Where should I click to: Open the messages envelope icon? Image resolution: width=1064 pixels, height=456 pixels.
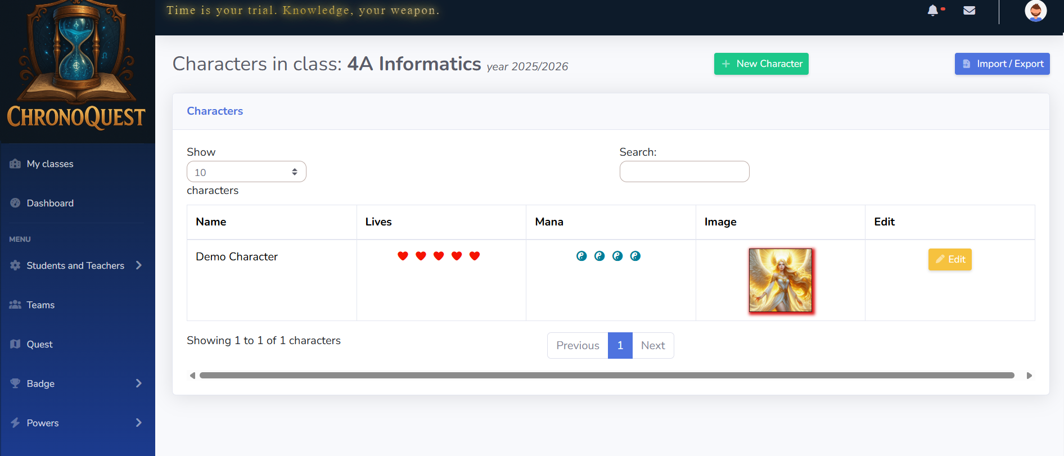click(969, 11)
